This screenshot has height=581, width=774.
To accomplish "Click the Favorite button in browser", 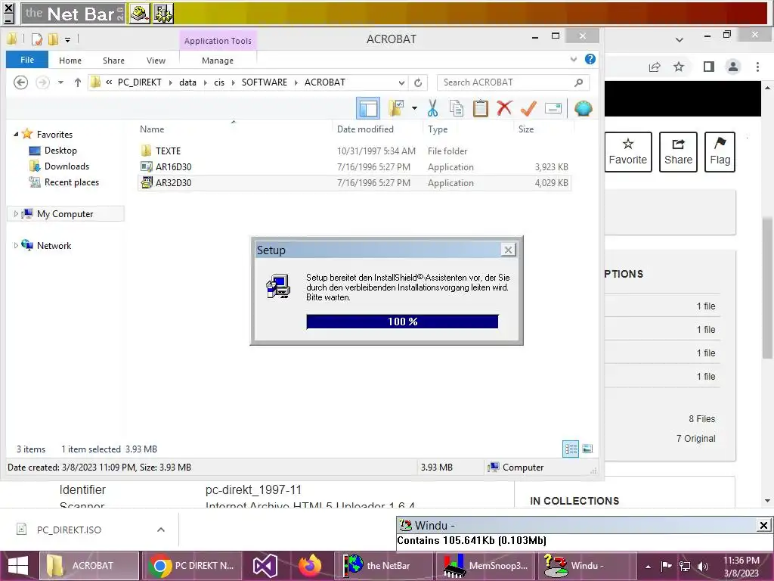I will coord(628,151).
